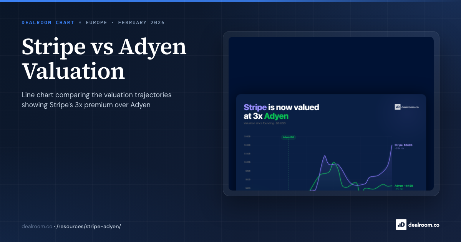Open the chart preview thumbnail

tap(331, 114)
